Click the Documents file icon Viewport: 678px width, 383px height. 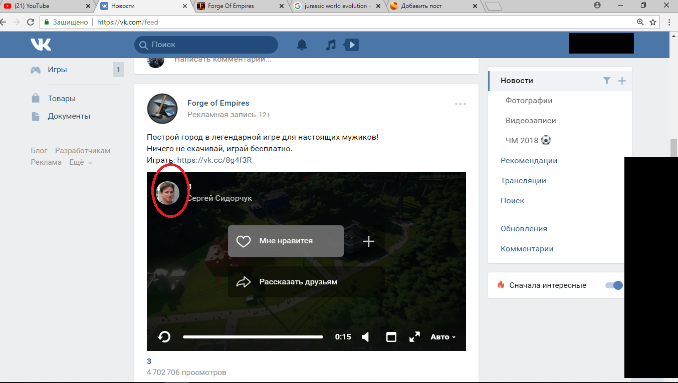[36, 116]
